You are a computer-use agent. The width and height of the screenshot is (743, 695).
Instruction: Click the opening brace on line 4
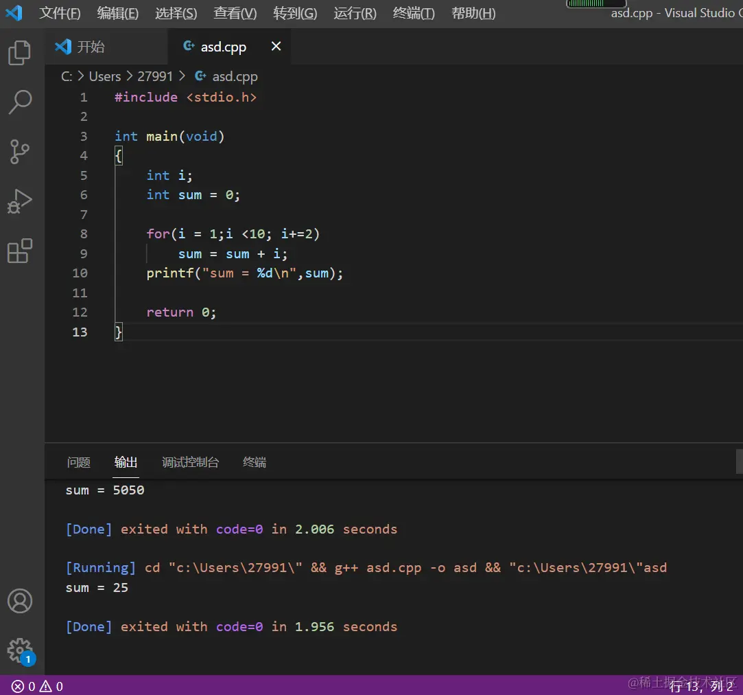tap(119, 156)
